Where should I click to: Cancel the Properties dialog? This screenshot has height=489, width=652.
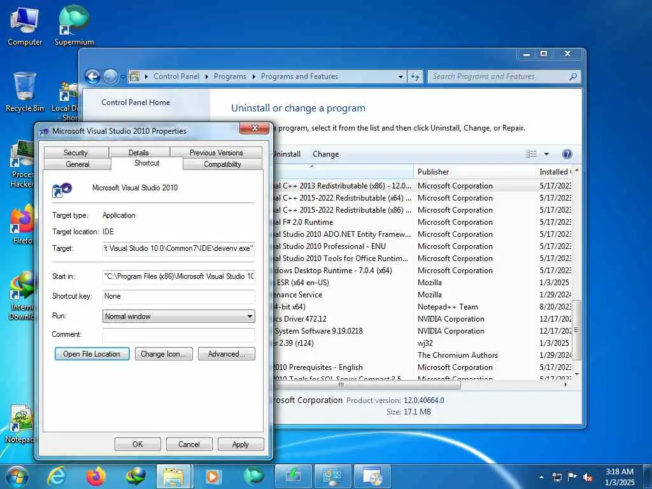point(189,444)
